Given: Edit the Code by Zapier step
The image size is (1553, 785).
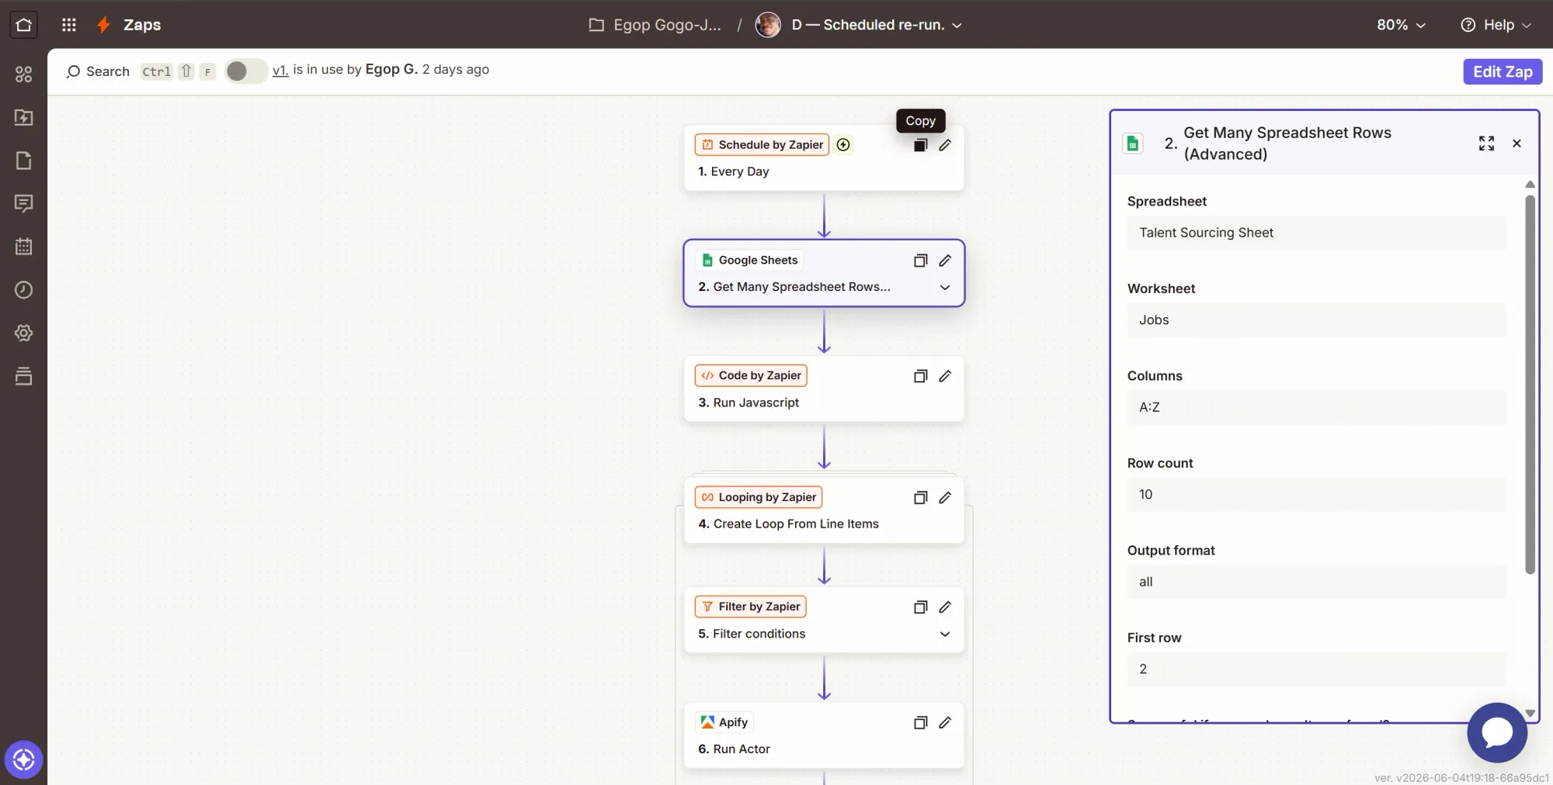Looking at the screenshot, I should (945, 376).
